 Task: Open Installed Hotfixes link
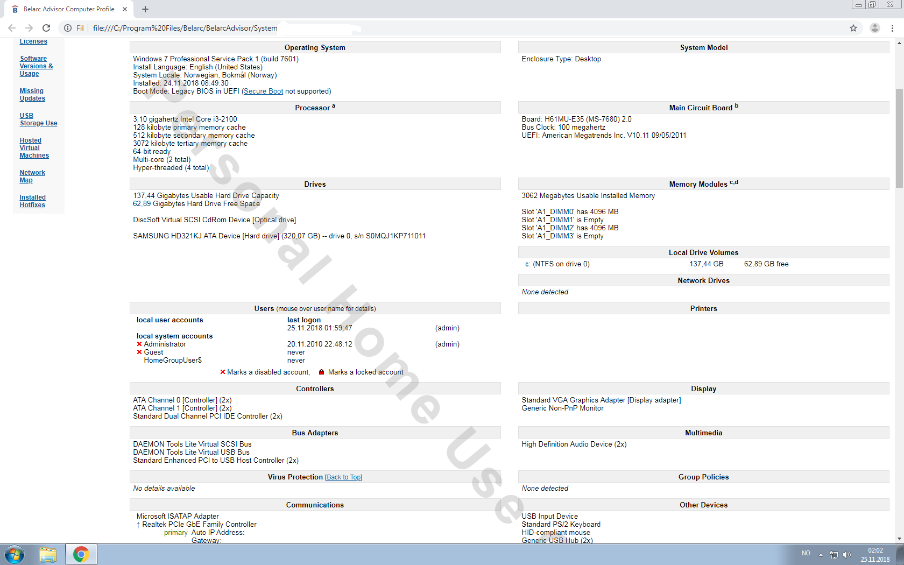tap(32, 201)
